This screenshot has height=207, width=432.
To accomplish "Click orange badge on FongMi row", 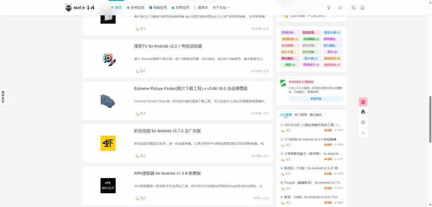I will coord(328,188).
